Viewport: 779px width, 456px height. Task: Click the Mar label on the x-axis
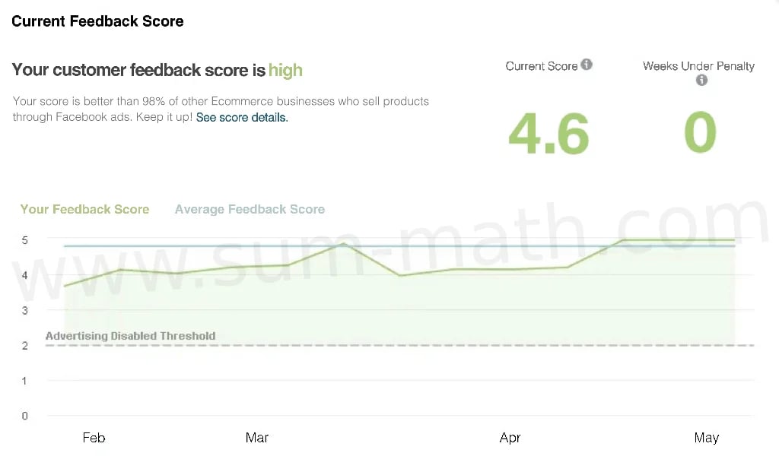[257, 438]
